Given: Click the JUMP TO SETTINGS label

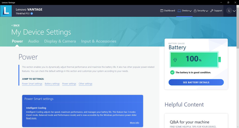Looking at the screenshot, I should [33, 79].
